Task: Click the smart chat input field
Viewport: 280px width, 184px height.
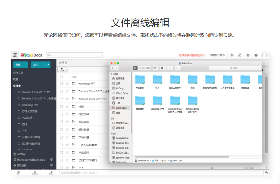Action: pyautogui.click(x=161, y=172)
